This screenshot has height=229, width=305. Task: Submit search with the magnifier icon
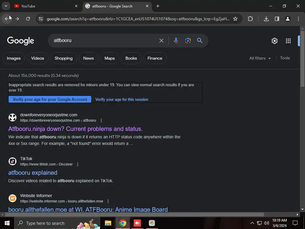pyautogui.click(x=200, y=41)
